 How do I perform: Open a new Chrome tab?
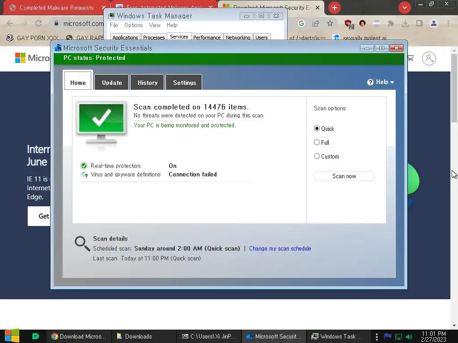(335, 8)
